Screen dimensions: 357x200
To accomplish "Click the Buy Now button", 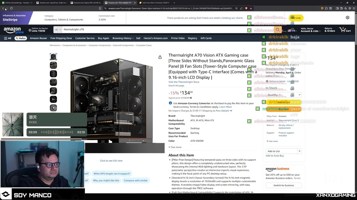I will pos(283,109).
